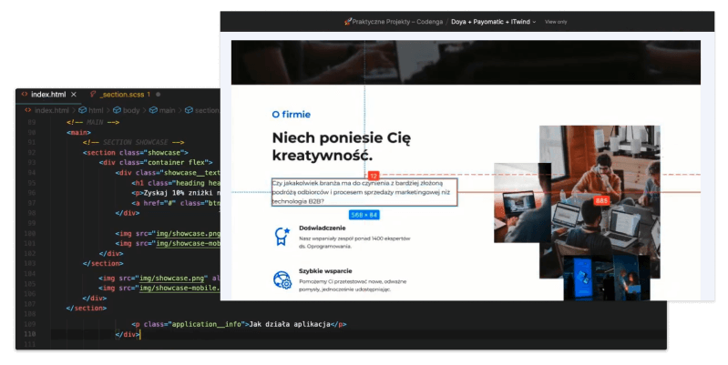This screenshot has height=365, width=728.
Task: Click the opening main tag line
Action: coord(79,132)
